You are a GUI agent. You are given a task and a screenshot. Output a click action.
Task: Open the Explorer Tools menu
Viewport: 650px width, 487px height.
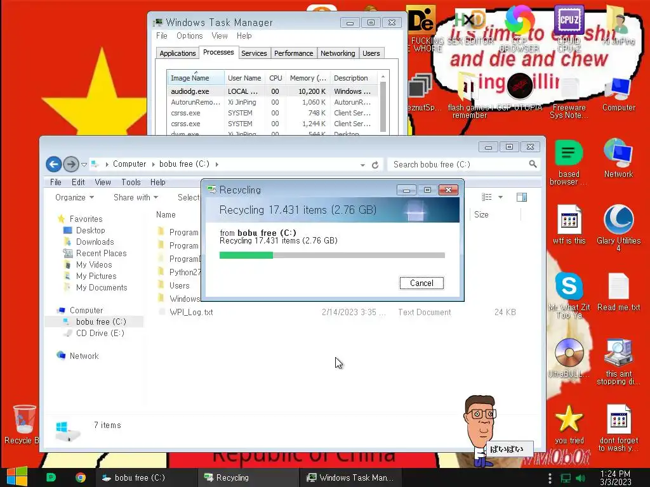(x=131, y=182)
